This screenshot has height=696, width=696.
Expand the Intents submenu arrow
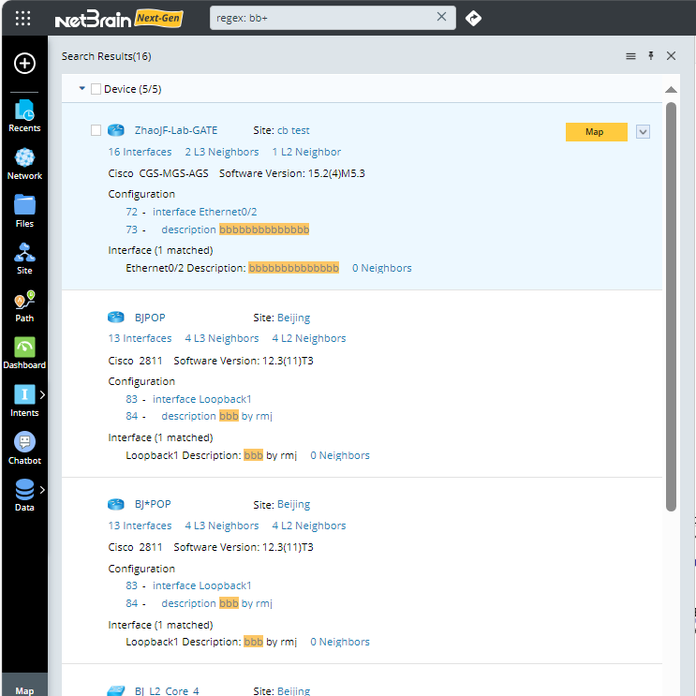click(42, 394)
